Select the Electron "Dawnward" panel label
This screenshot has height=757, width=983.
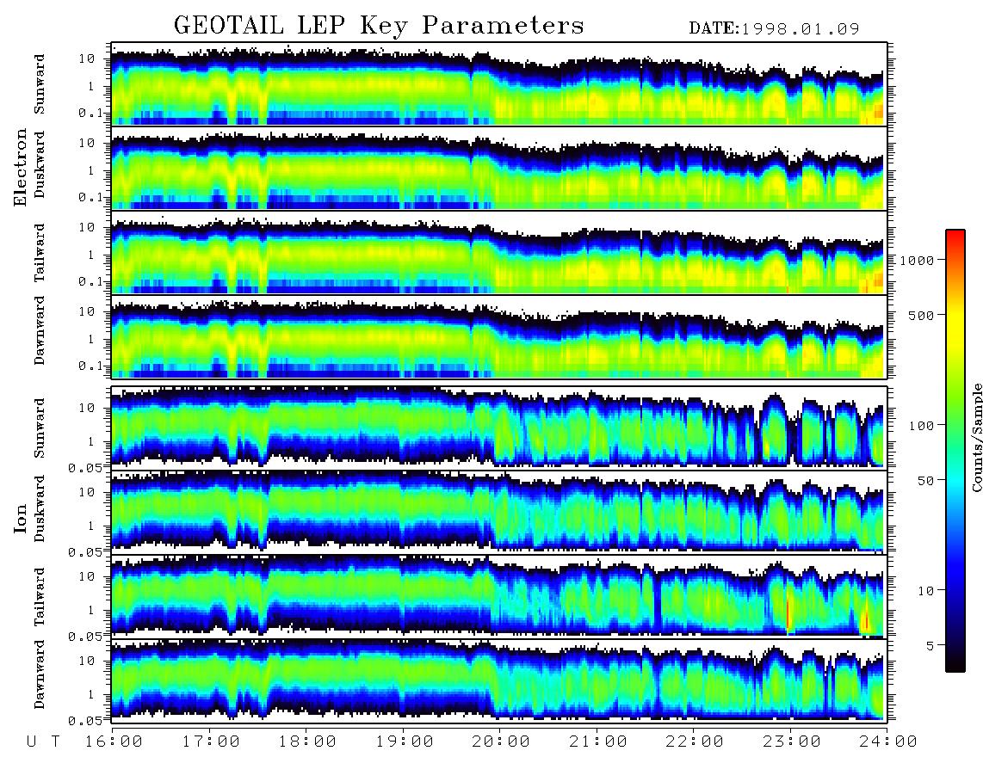(40, 330)
